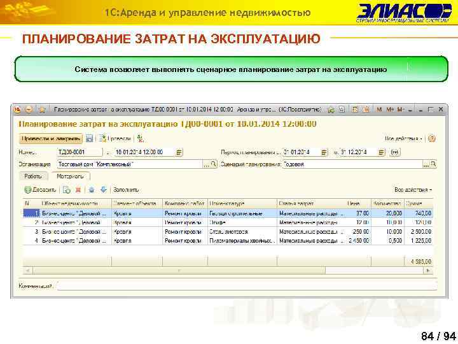Click ellipsis button of Сценарий планирования field
The width and height of the screenshot is (458, 344).
pos(426,164)
